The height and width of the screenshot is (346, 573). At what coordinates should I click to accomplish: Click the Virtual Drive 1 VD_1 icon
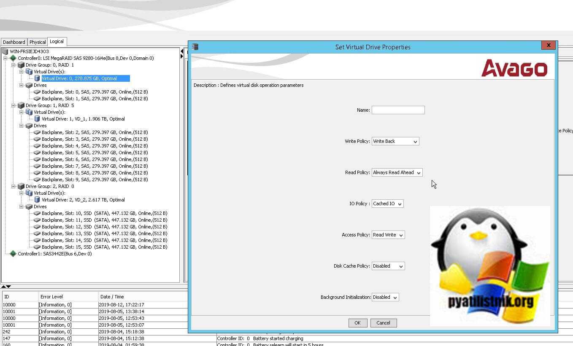coord(37,119)
